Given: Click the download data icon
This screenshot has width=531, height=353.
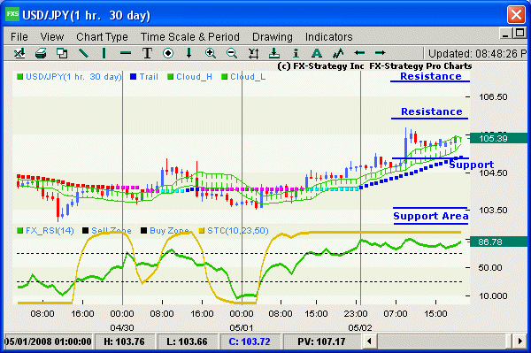Looking at the screenshot, I should tap(274, 53).
